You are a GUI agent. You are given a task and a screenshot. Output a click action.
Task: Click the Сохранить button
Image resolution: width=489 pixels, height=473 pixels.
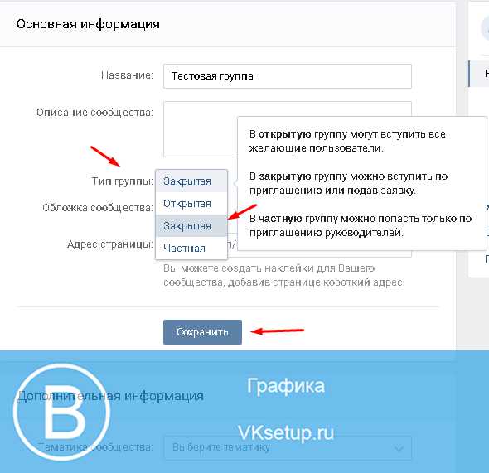click(202, 332)
